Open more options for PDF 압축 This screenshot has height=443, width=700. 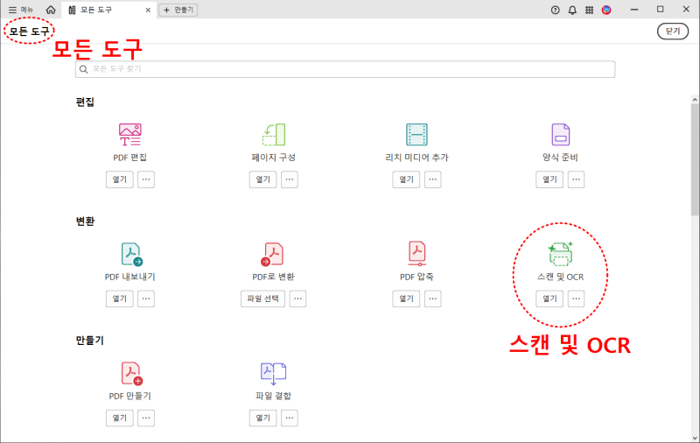click(x=432, y=299)
